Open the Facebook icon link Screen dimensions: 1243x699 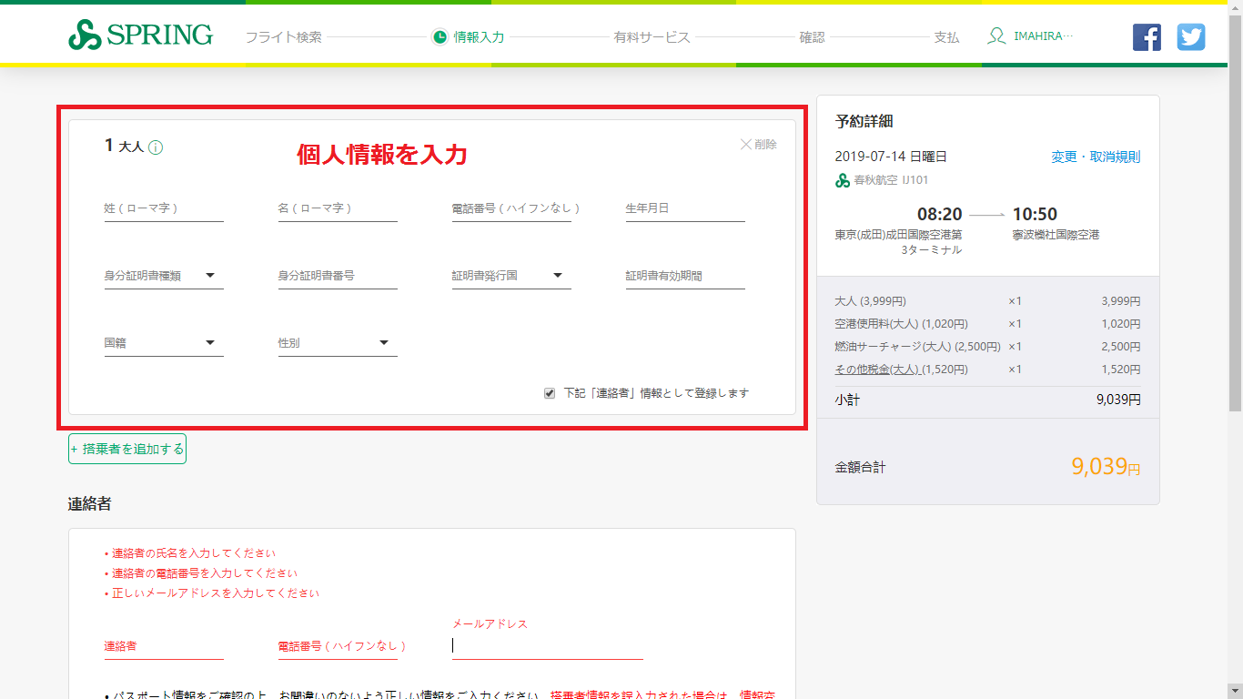1147,37
